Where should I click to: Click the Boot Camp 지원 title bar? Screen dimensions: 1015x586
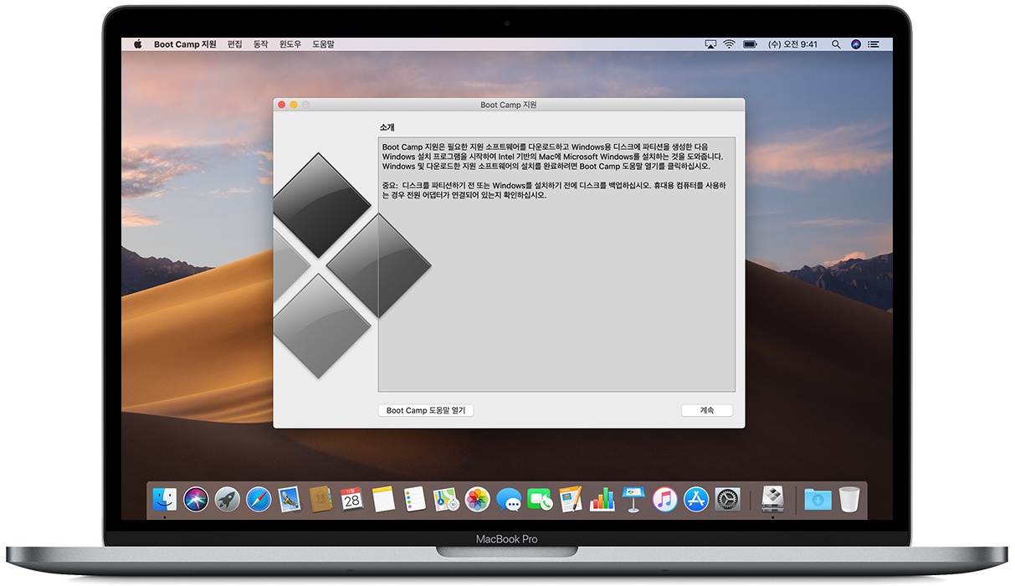(509, 105)
